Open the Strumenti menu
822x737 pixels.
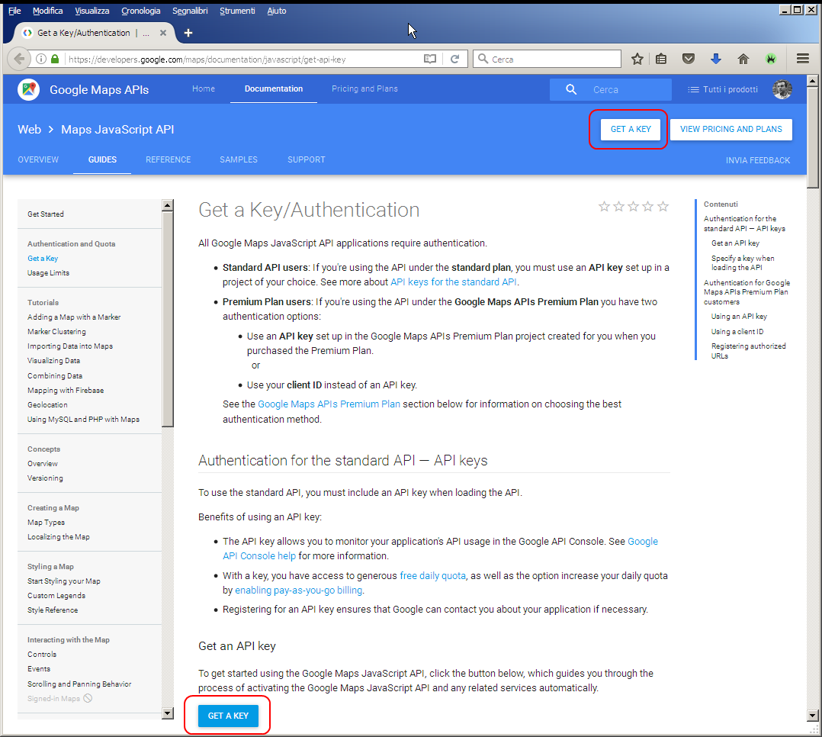(237, 11)
